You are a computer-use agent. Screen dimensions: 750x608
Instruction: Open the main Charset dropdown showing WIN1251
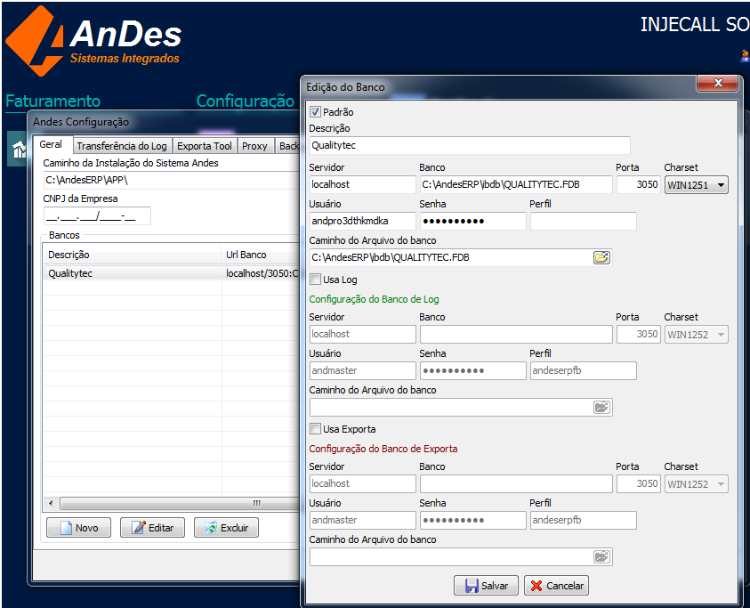(697, 185)
